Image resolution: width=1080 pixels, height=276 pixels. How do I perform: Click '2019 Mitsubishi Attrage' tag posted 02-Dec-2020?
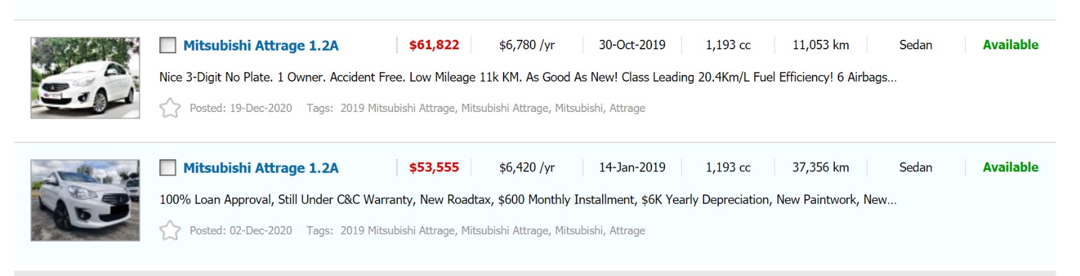pyautogui.click(x=397, y=231)
